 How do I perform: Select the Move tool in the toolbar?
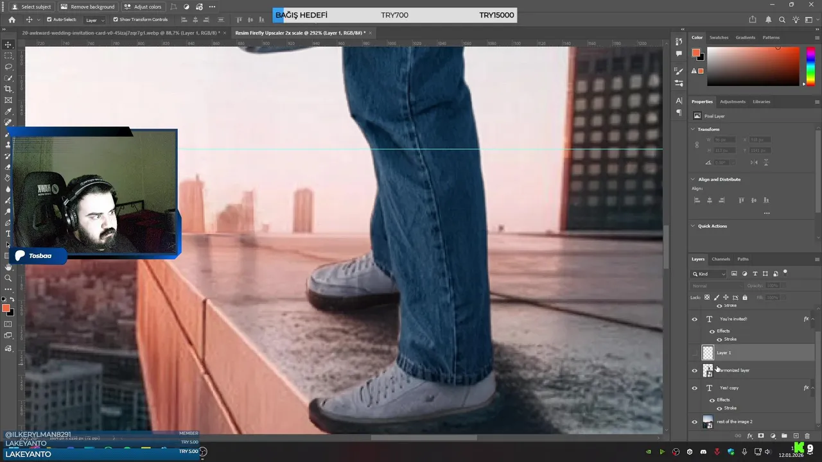8,44
